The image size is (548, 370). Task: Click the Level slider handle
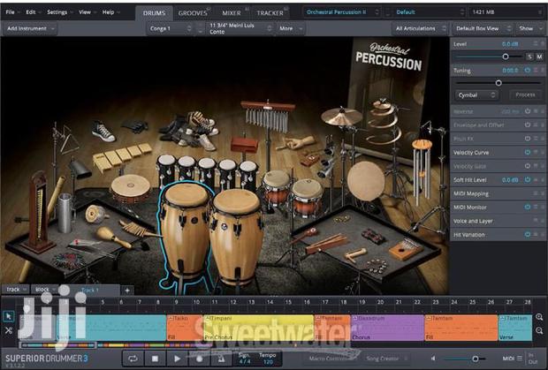click(x=506, y=57)
